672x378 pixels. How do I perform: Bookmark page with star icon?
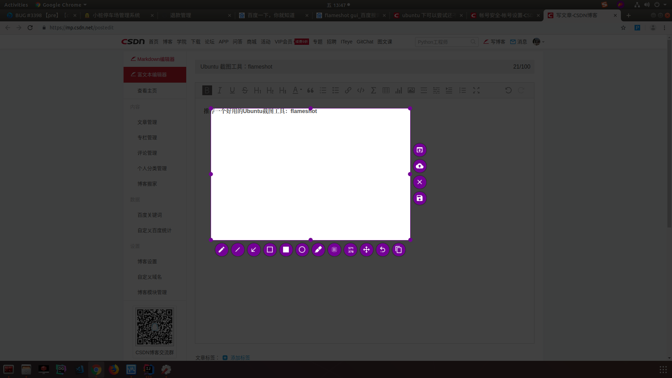point(623,28)
